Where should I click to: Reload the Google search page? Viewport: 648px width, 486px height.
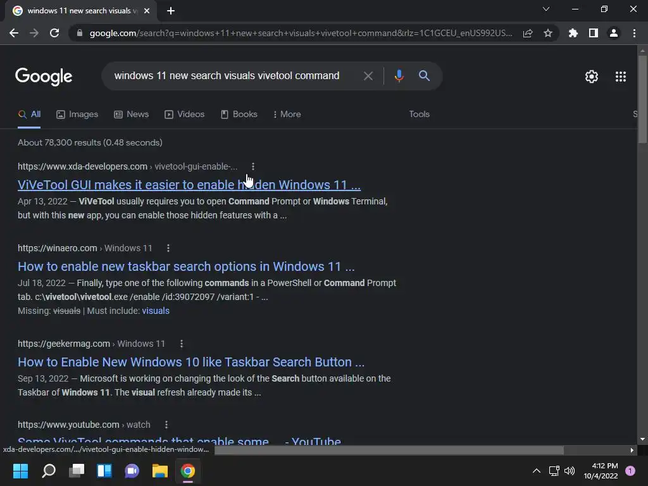point(54,33)
